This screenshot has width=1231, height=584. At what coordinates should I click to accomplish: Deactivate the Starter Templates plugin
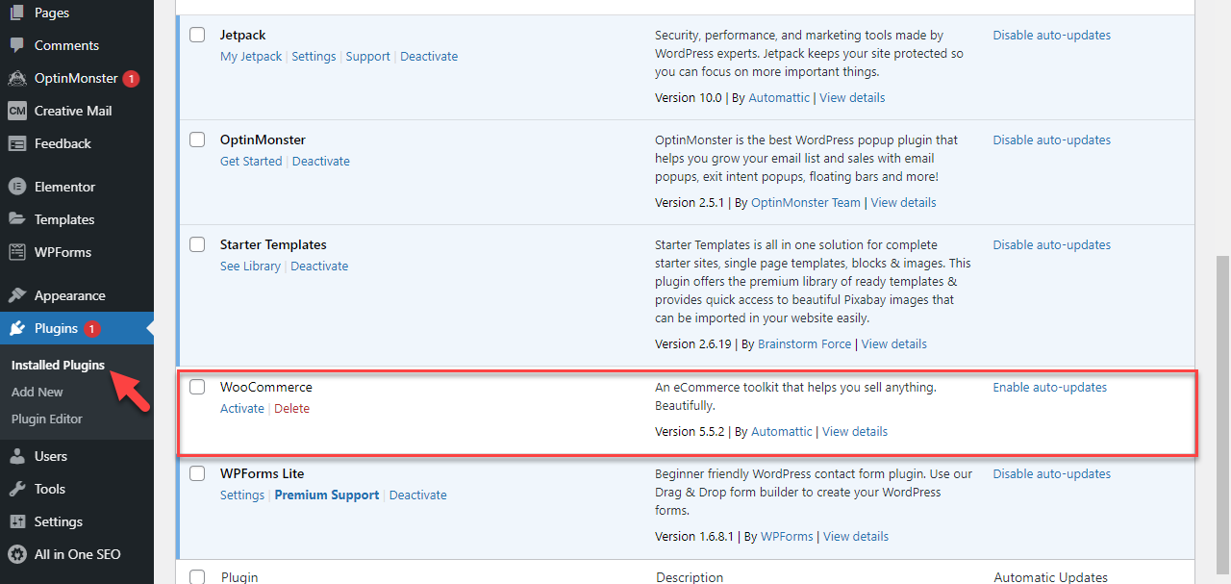pos(319,266)
